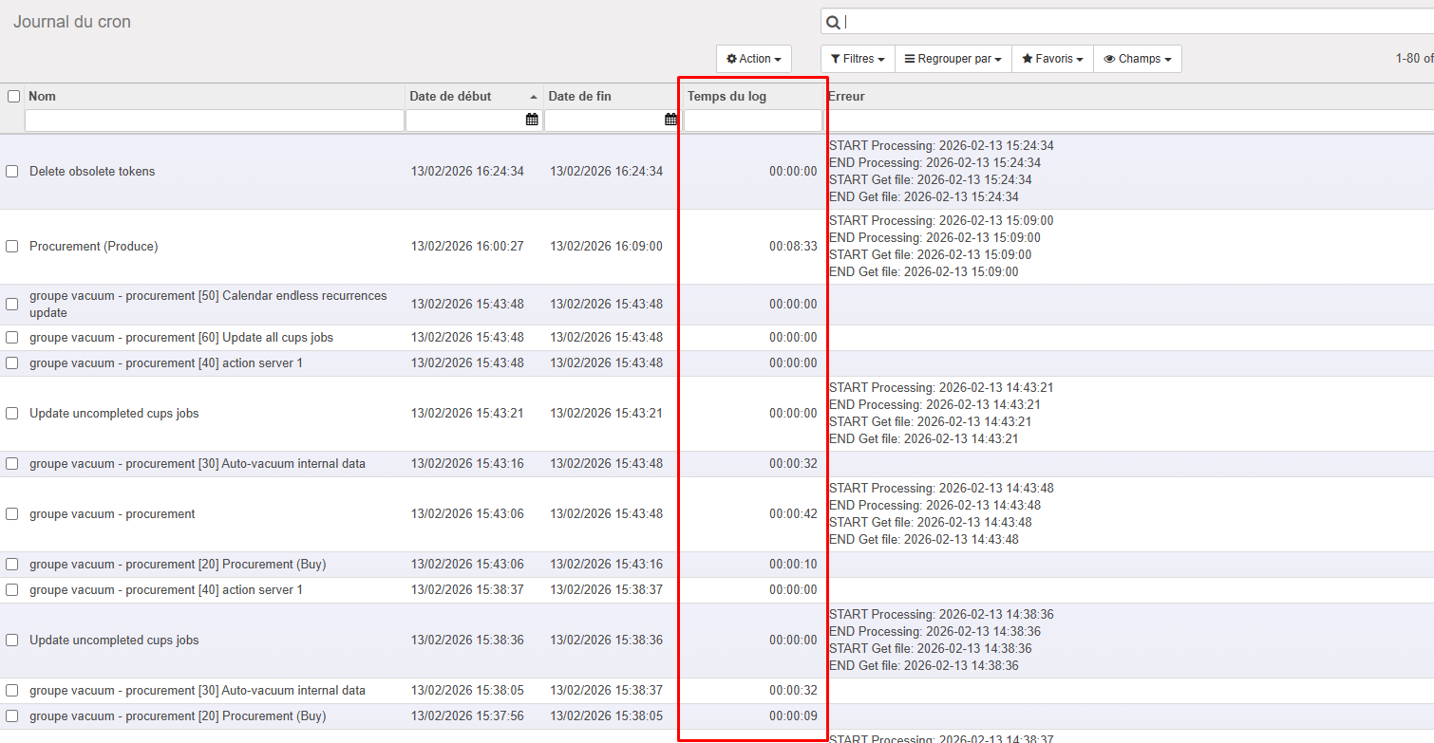Focus the Nom filter input field
The image size is (1434, 743).
(x=214, y=121)
